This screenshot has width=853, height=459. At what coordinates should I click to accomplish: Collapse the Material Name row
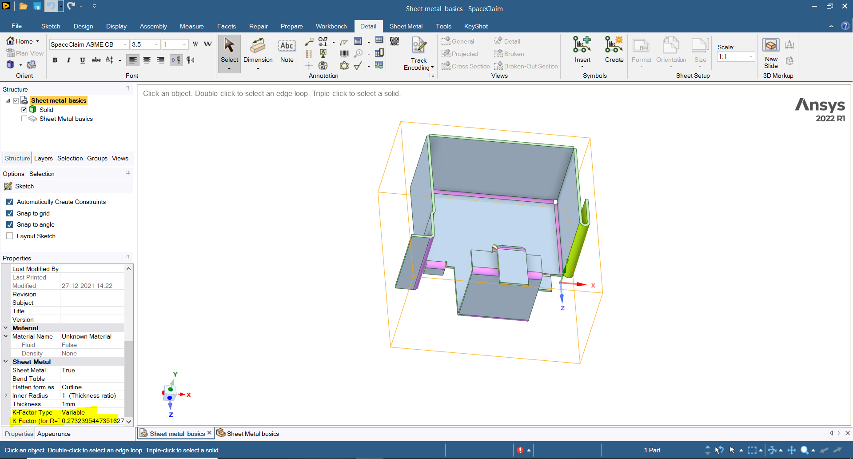click(x=6, y=336)
